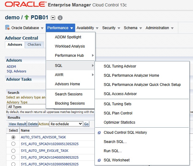This screenshot has width=193, height=166.
Task: Select the SYS_AUTO_SPCADV102000513052025 radio button
Action: [x=13, y=144]
